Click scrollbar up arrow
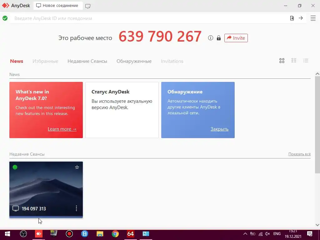This screenshot has height=240, width=320. click(x=317, y=74)
